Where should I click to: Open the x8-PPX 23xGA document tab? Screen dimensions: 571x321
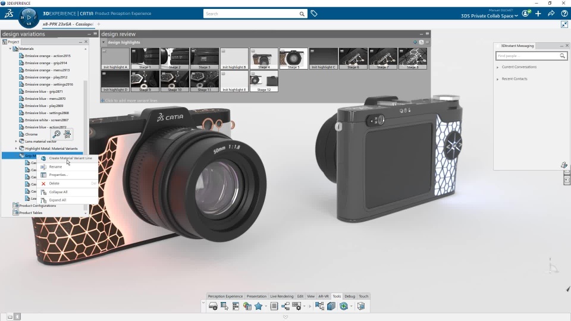click(x=68, y=24)
